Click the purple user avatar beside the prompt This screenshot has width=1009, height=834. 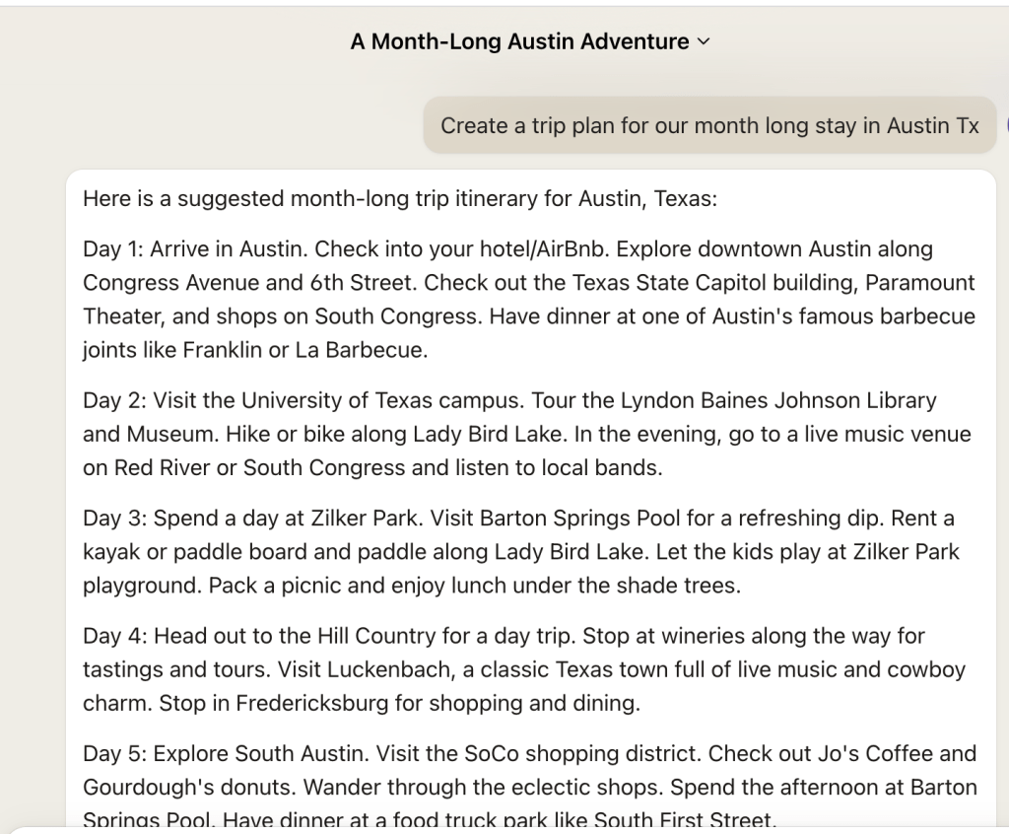(x=1005, y=126)
